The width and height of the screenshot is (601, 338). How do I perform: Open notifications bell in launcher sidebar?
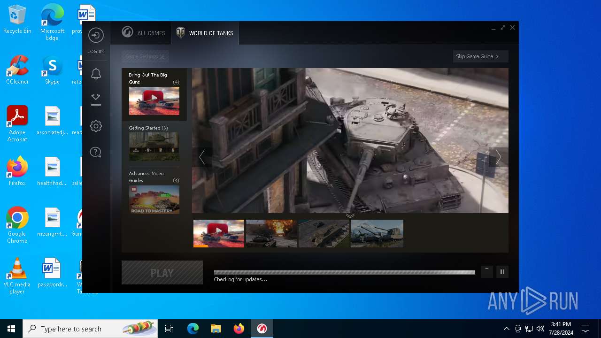click(96, 74)
